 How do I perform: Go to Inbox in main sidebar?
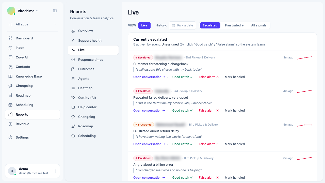pyautogui.click(x=32, y=48)
